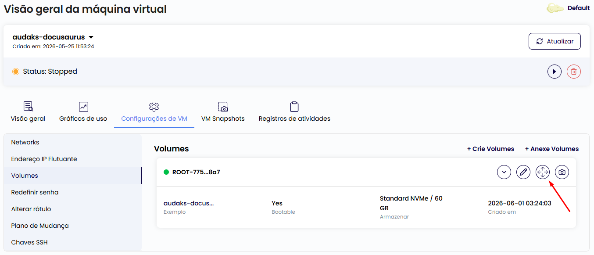The image size is (594, 255).
Task: Switch to the Gráficos de uso tab
Action: (83, 112)
